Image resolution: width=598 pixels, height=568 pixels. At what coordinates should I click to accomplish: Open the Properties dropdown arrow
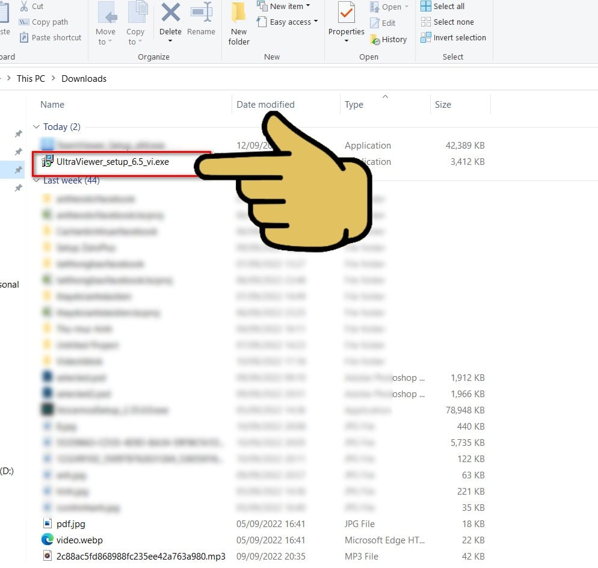tap(347, 41)
